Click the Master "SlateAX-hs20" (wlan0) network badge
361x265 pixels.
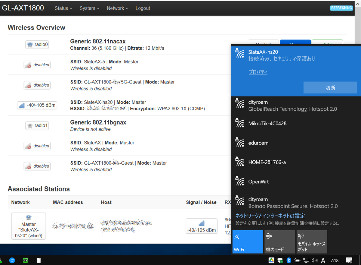pyautogui.click(x=29, y=226)
